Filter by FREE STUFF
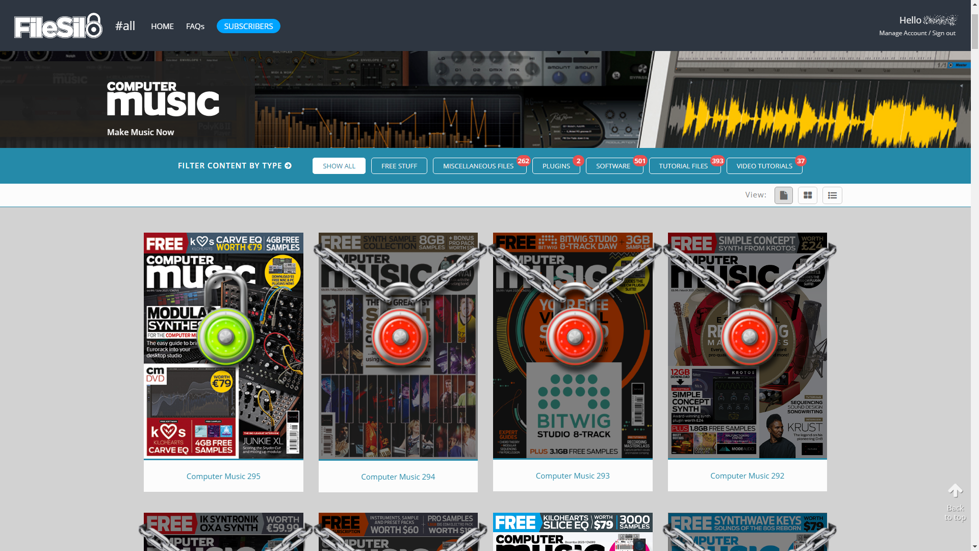The image size is (979, 551). click(x=399, y=166)
